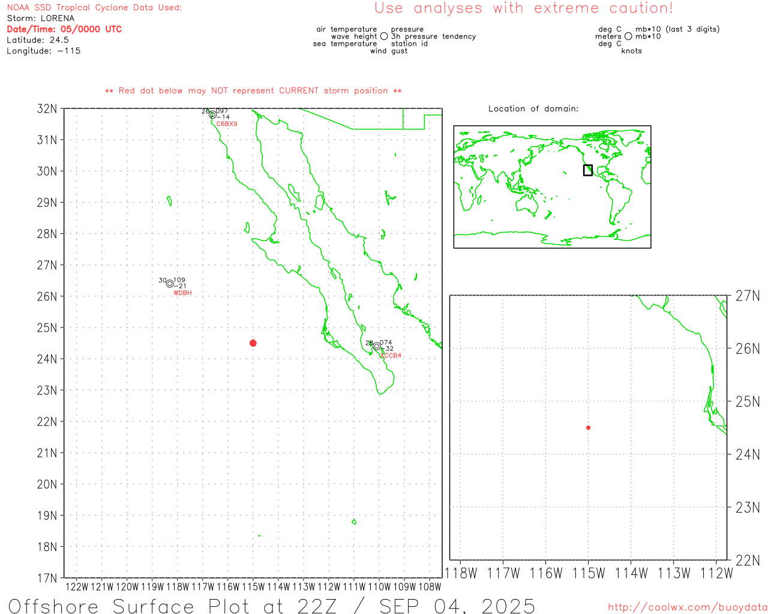The width and height of the screenshot is (768, 614).
Task: Click the 28N latitude label on main map
Action: coord(47,234)
